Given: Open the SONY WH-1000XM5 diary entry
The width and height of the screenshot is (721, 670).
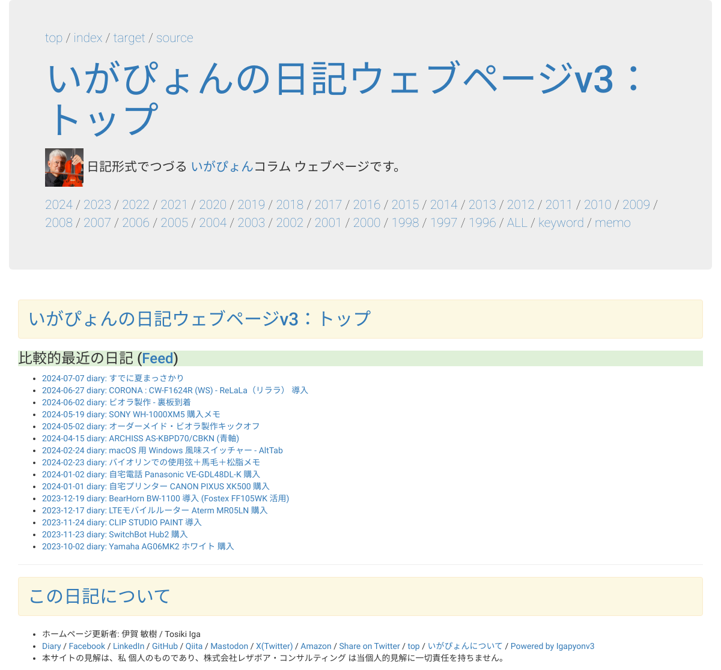Looking at the screenshot, I should click(131, 414).
